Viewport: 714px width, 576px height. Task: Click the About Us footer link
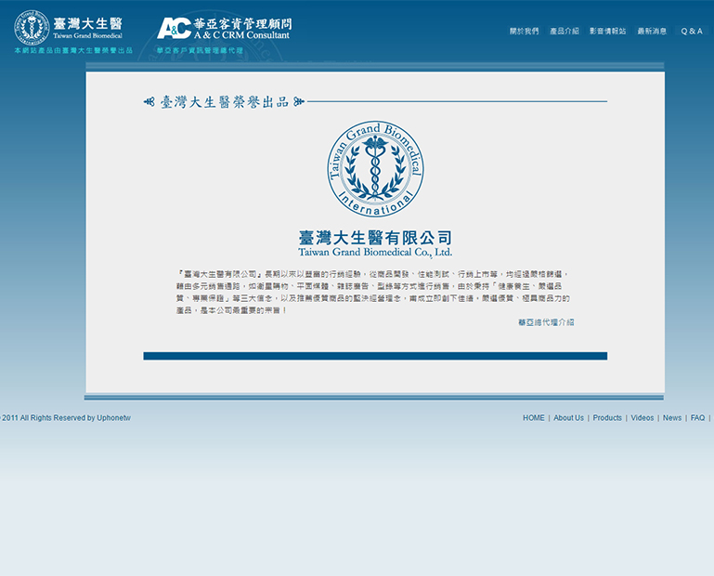tap(568, 418)
